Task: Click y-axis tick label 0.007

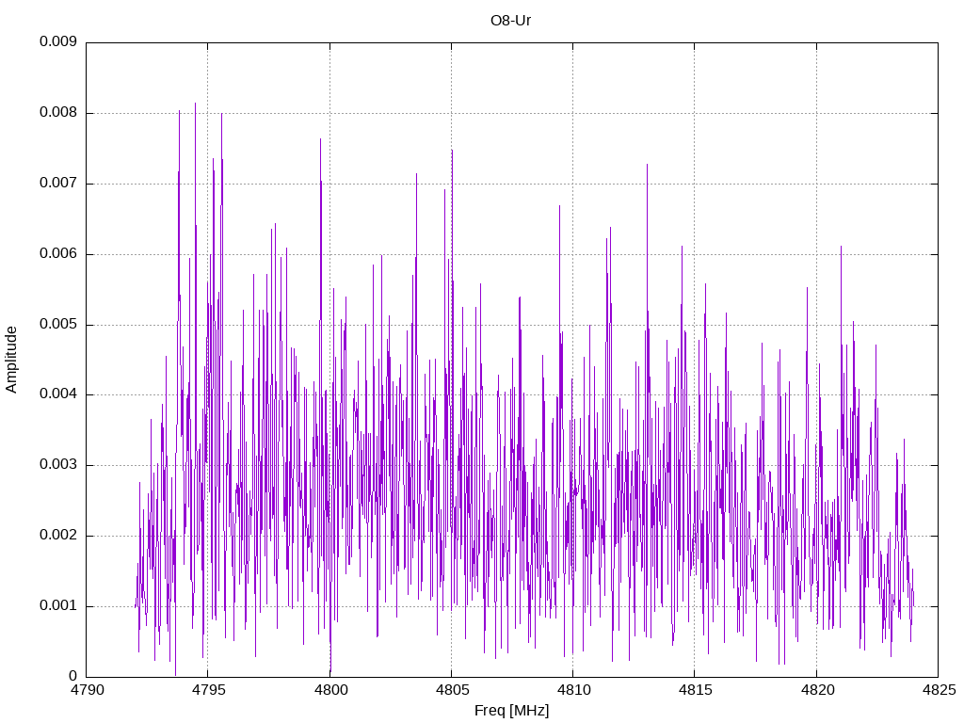Action: [58, 184]
